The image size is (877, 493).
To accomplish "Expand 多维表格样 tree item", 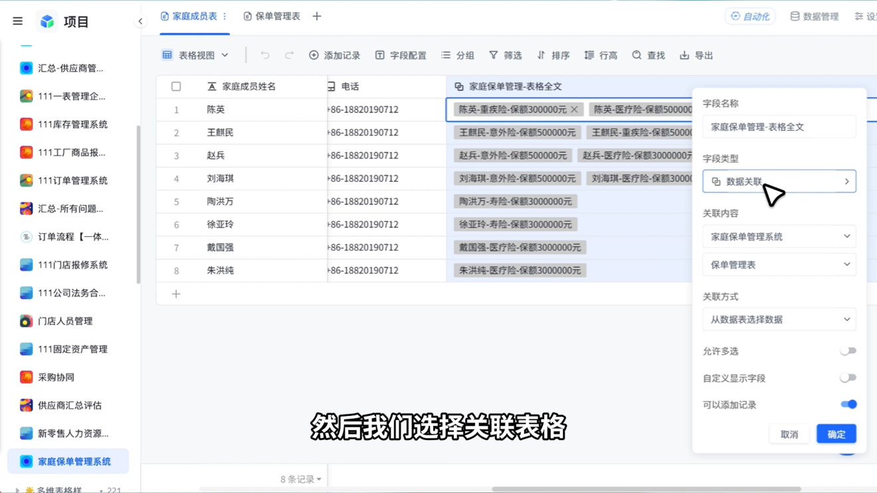I will point(17,490).
